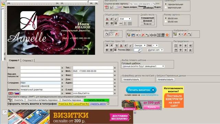Clear the Моб. field with its X
220x124 pixels.
(115, 71)
